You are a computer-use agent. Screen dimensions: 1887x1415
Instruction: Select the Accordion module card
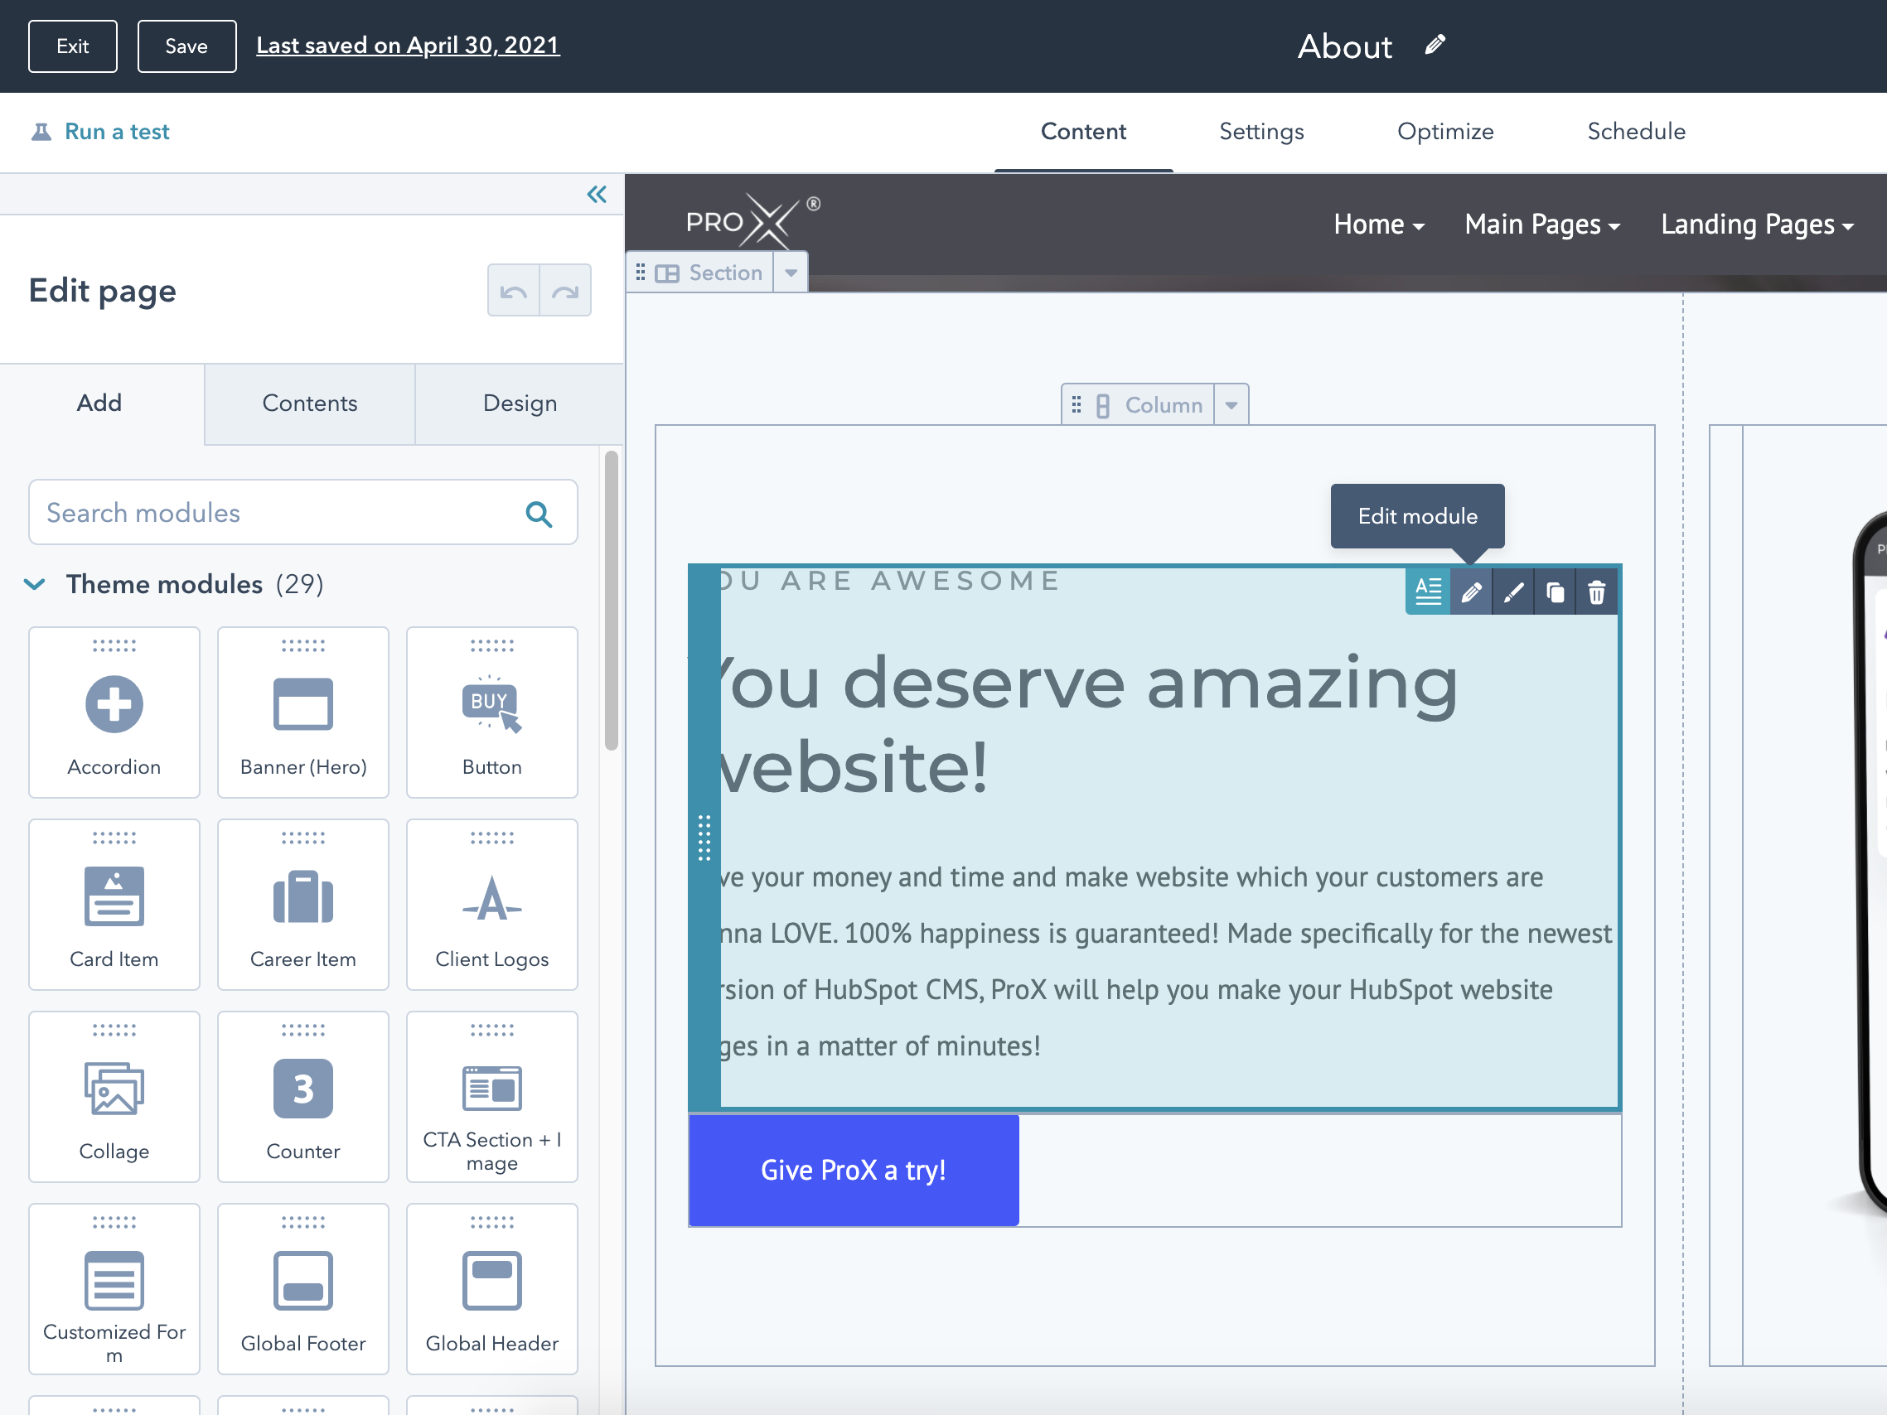pos(114,712)
